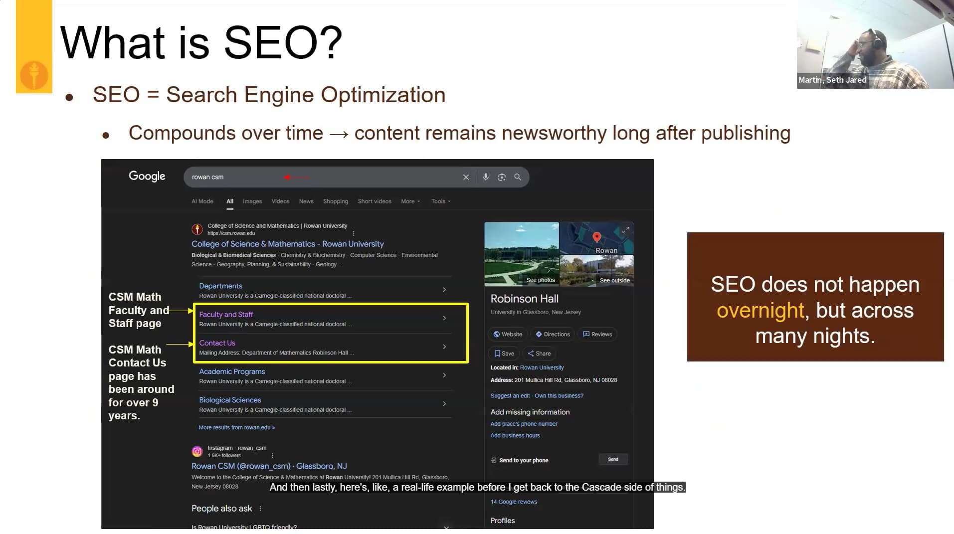Click the magnifying glass search icon

[x=518, y=177]
